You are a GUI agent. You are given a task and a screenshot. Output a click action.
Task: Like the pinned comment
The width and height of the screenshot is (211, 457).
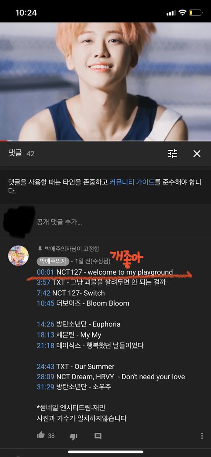(x=41, y=435)
